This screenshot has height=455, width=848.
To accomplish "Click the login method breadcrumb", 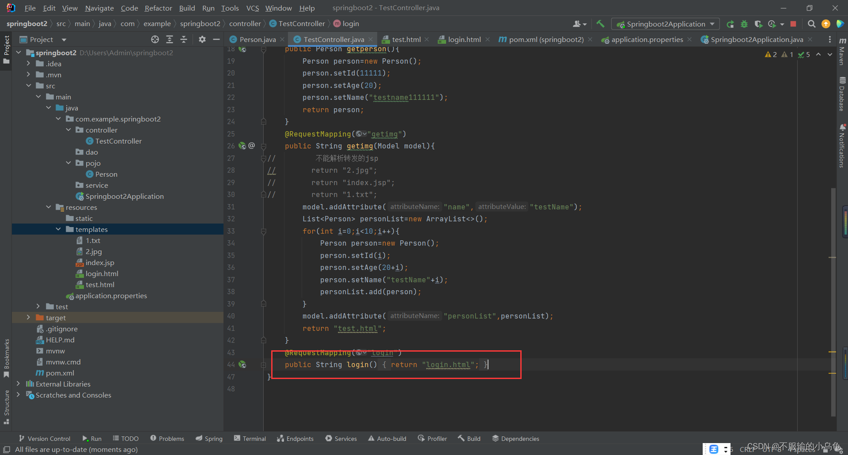I will [x=346, y=24].
